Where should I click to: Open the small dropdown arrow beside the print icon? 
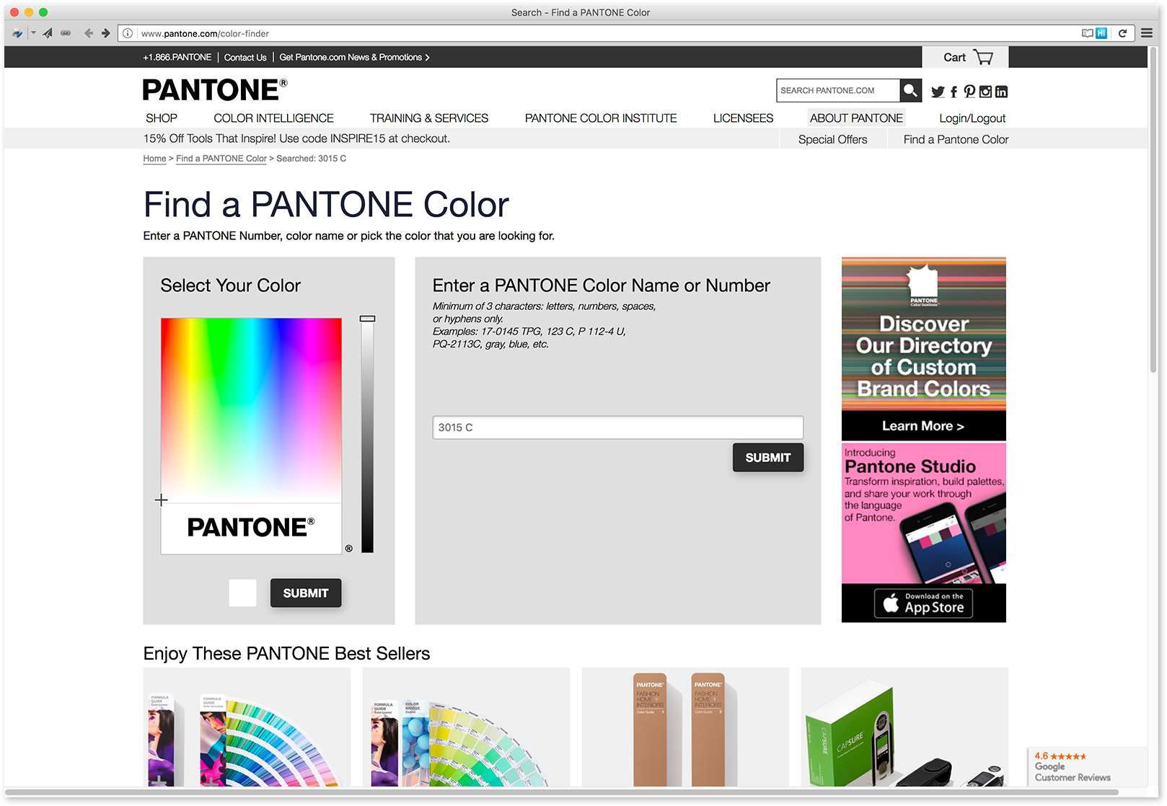32,33
